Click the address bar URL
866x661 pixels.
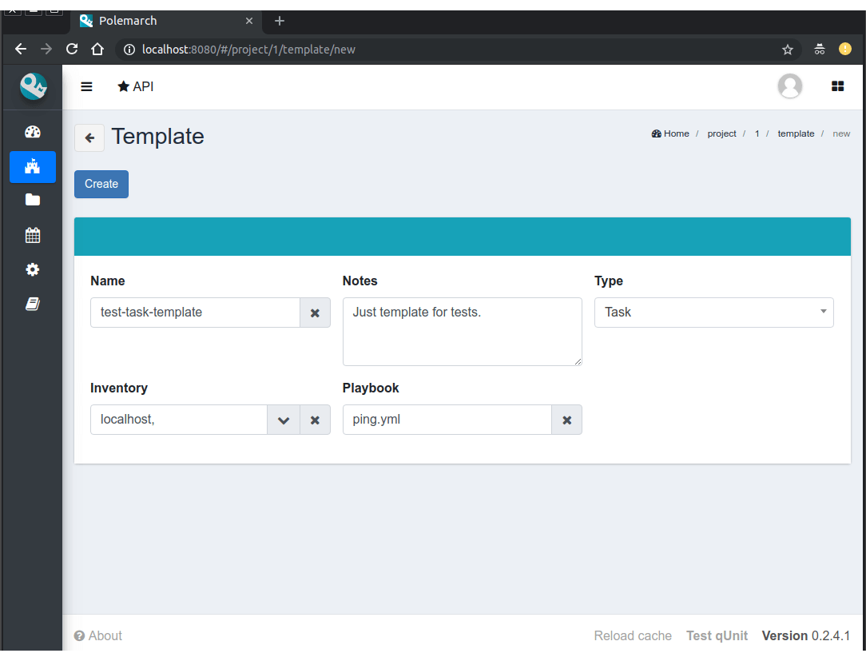point(248,50)
